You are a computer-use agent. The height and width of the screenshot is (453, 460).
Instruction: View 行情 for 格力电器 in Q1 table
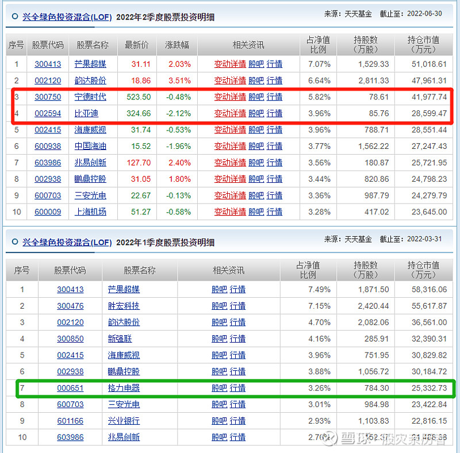pyautogui.click(x=237, y=388)
